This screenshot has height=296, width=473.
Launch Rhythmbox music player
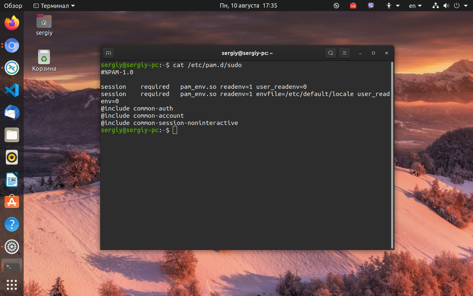coord(12,157)
